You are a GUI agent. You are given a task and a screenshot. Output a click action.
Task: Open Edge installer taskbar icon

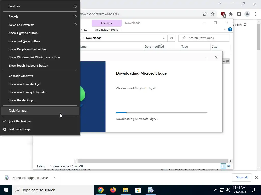(150, 190)
